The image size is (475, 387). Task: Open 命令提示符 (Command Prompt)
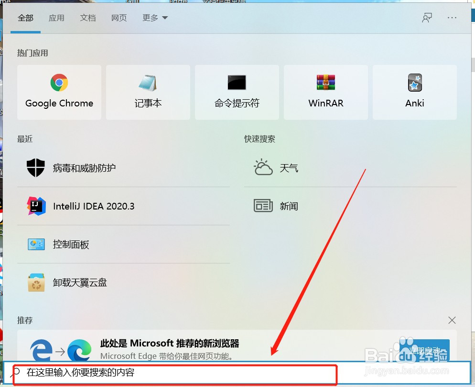tap(237, 92)
